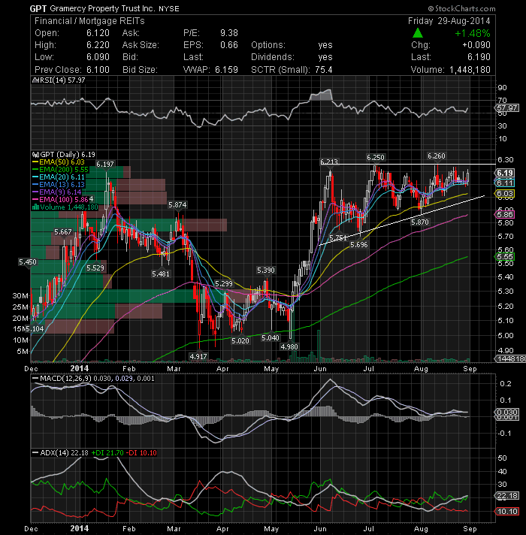Click the MACD 0.030 axis tag

(507, 413)
